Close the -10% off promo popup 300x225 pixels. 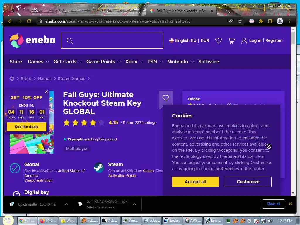[x=46, y=92]
